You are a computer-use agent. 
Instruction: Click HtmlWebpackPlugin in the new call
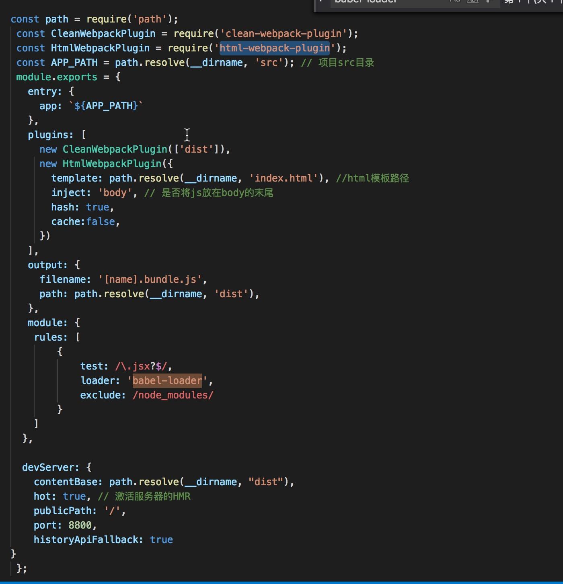[x=112, y=164]
